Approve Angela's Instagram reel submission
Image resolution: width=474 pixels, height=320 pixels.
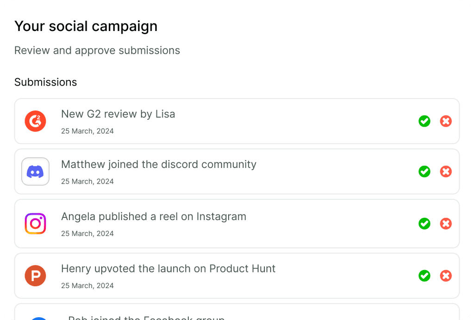424,224
